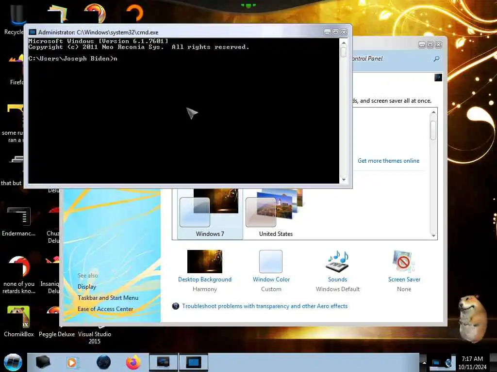The width and height of the screenshot is (497, 372).
Task: Click themes list scroll down arrow
Action: [433, 236]
